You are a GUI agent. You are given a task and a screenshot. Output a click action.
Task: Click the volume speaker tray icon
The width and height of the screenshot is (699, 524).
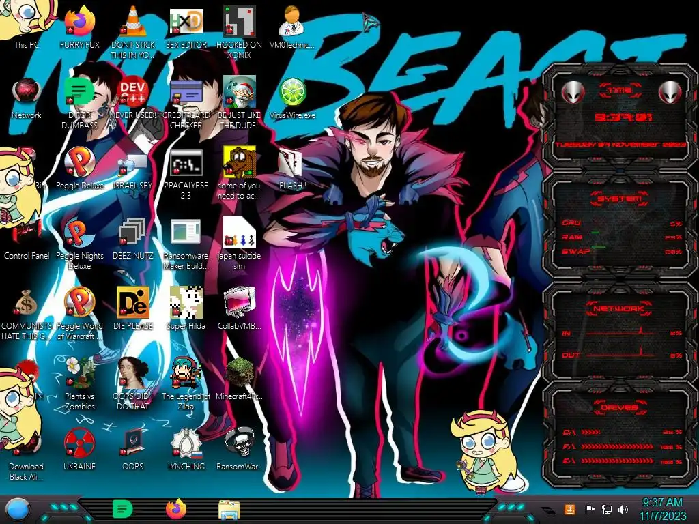pyautogui.click(x=623, y=510)
